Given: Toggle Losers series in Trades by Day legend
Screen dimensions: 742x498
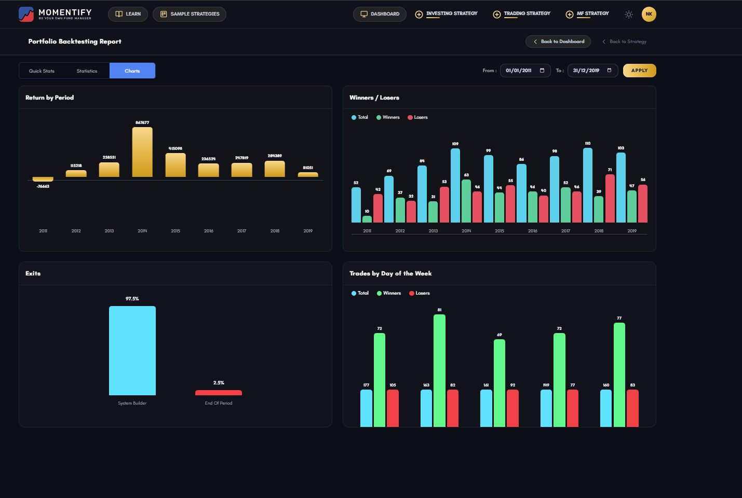Looking at the screenshot, I should click(x=420, y=293).
